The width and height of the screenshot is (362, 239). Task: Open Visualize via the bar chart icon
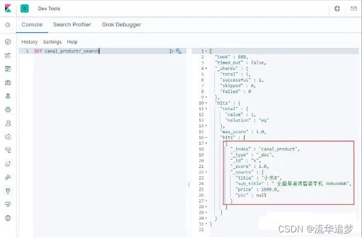click(8, 55)
